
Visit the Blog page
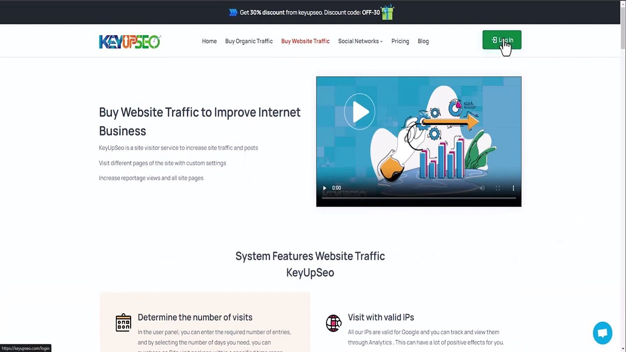(423, 41)
